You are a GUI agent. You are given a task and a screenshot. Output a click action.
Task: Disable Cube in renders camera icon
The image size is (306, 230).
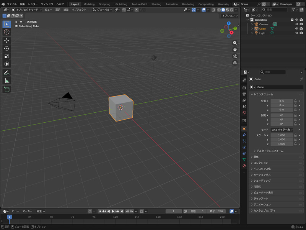pyautogui.click(x=301, y=28)
